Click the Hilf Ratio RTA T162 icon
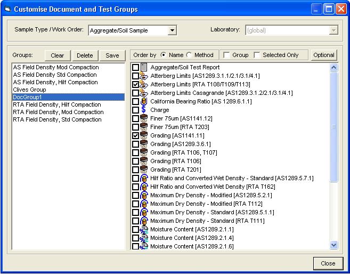 point(144,187)
